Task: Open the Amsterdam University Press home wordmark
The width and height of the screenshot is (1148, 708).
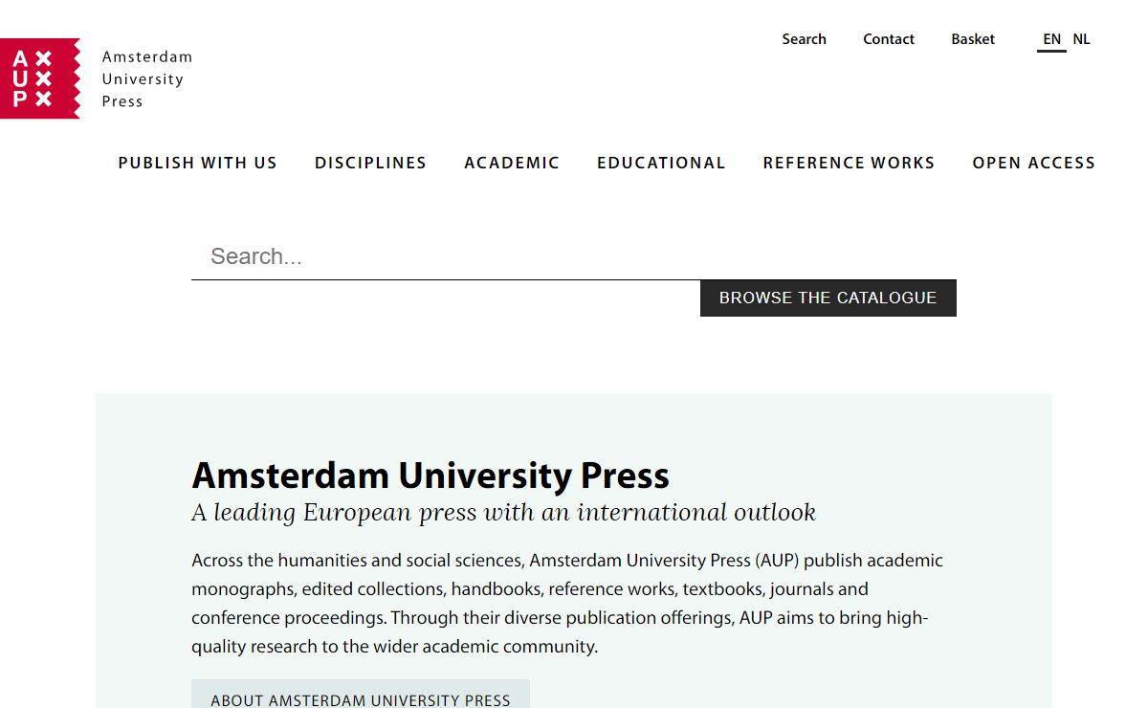Action: 147,79
